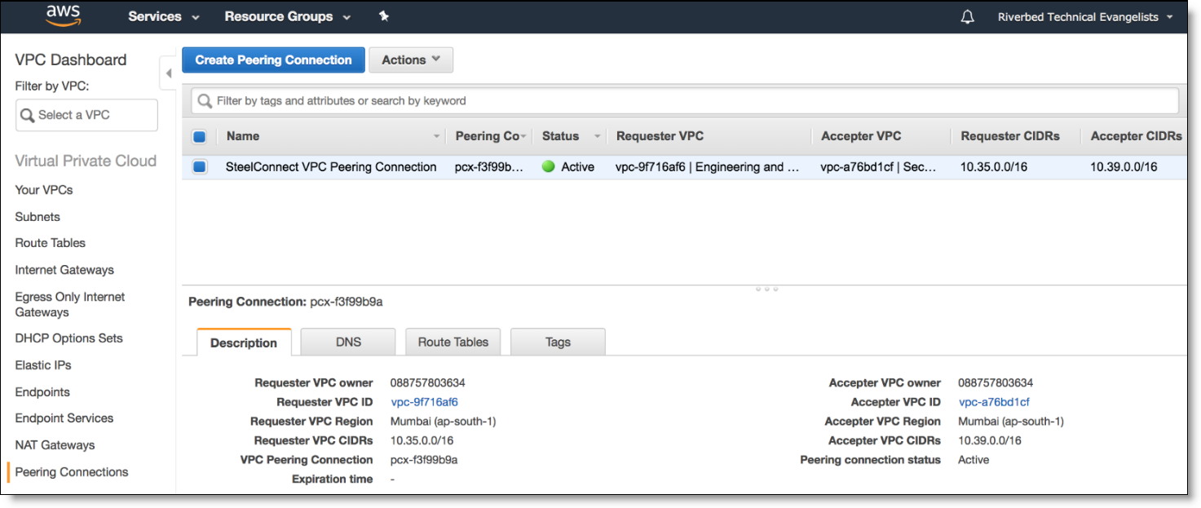Click the VPC Peering Connection value pcx-f3f99b9a in details

click(424, 460)
